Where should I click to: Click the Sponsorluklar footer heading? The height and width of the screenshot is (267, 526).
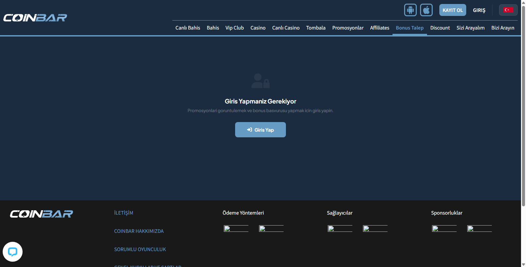[447, 213]
